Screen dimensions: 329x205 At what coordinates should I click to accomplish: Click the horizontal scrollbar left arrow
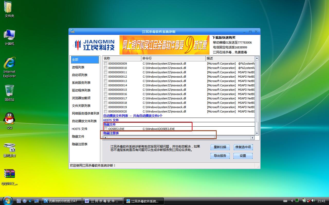click(x=105, y=138)
